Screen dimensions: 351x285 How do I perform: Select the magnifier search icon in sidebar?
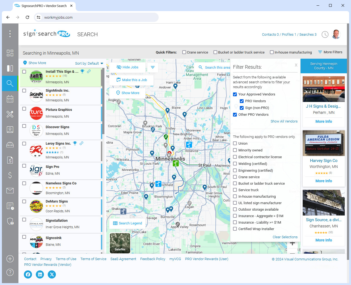click(x=10, y=84)
